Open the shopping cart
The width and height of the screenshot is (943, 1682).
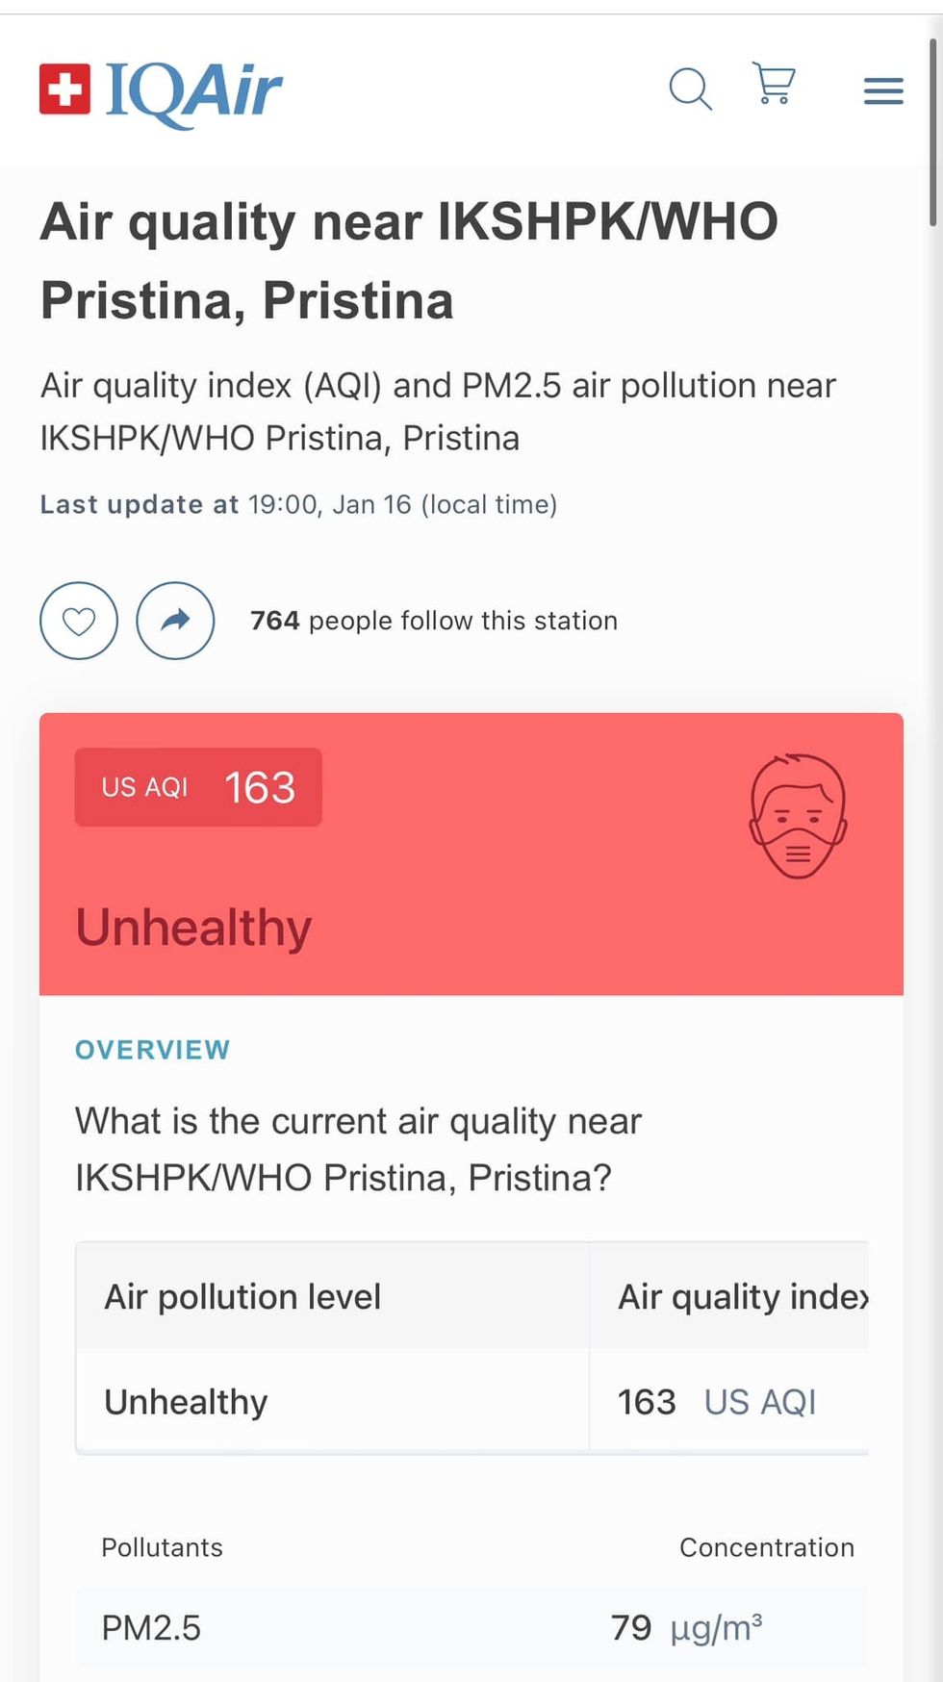pos(774,84)
